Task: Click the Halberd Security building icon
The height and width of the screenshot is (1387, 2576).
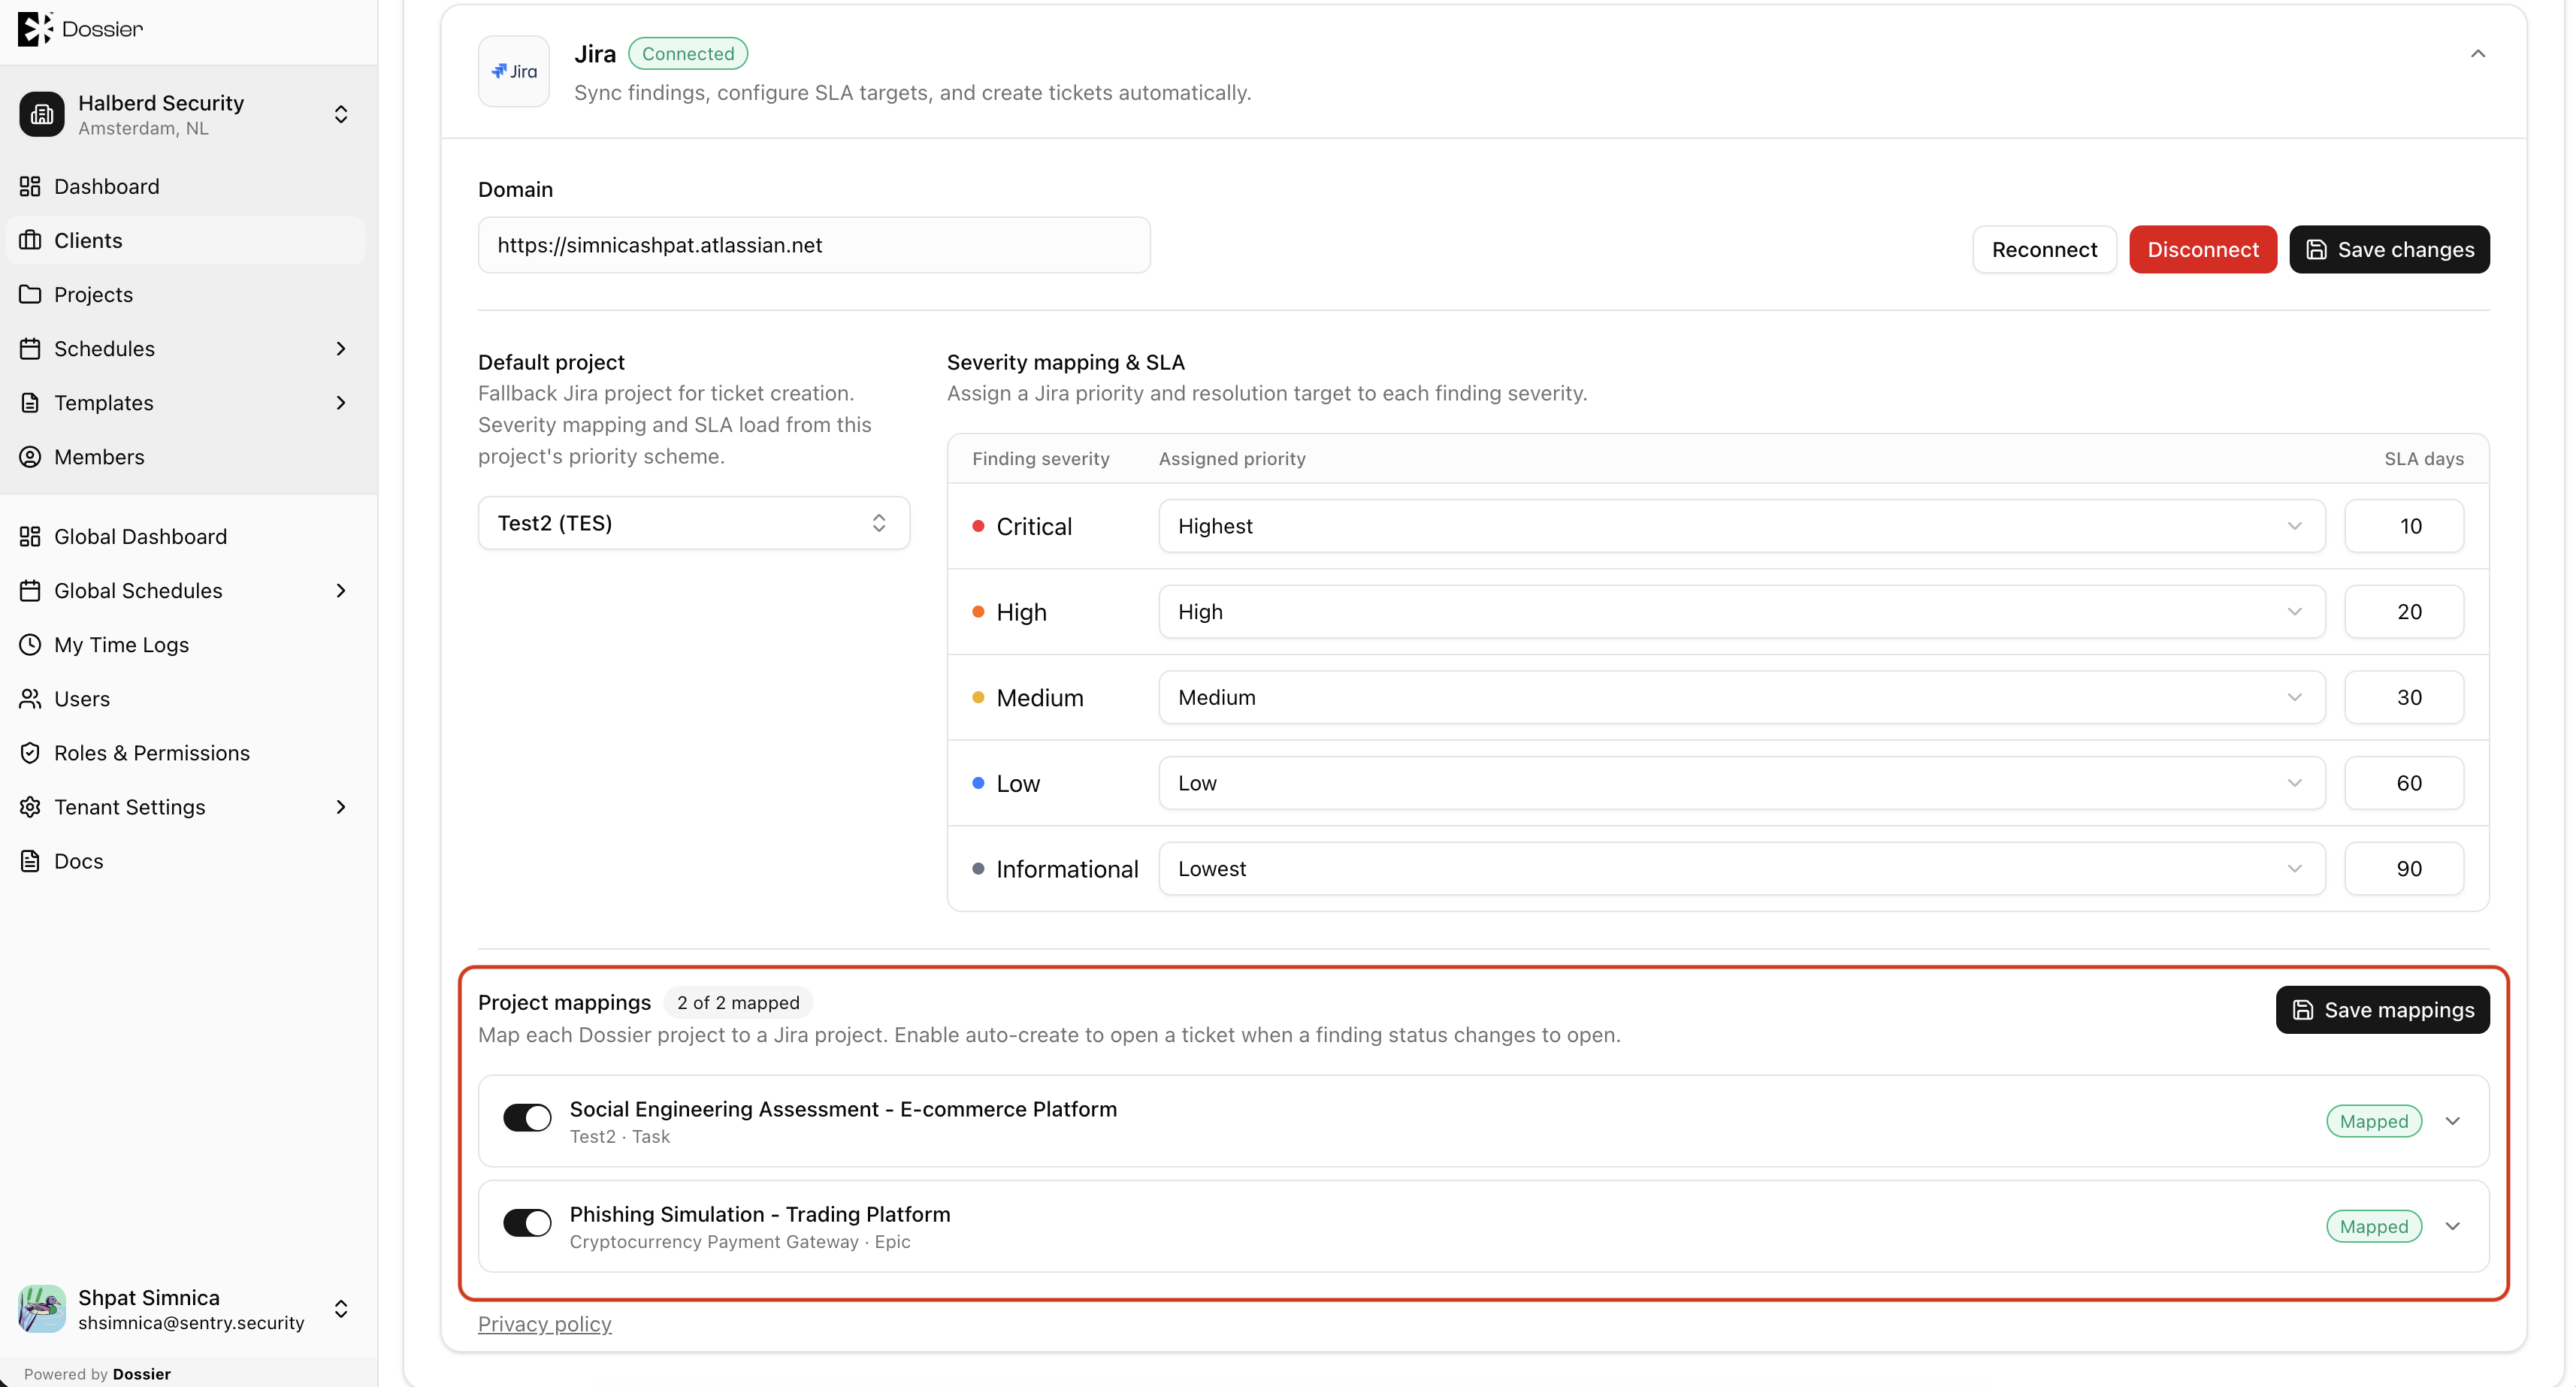Action: click(42, 114)
